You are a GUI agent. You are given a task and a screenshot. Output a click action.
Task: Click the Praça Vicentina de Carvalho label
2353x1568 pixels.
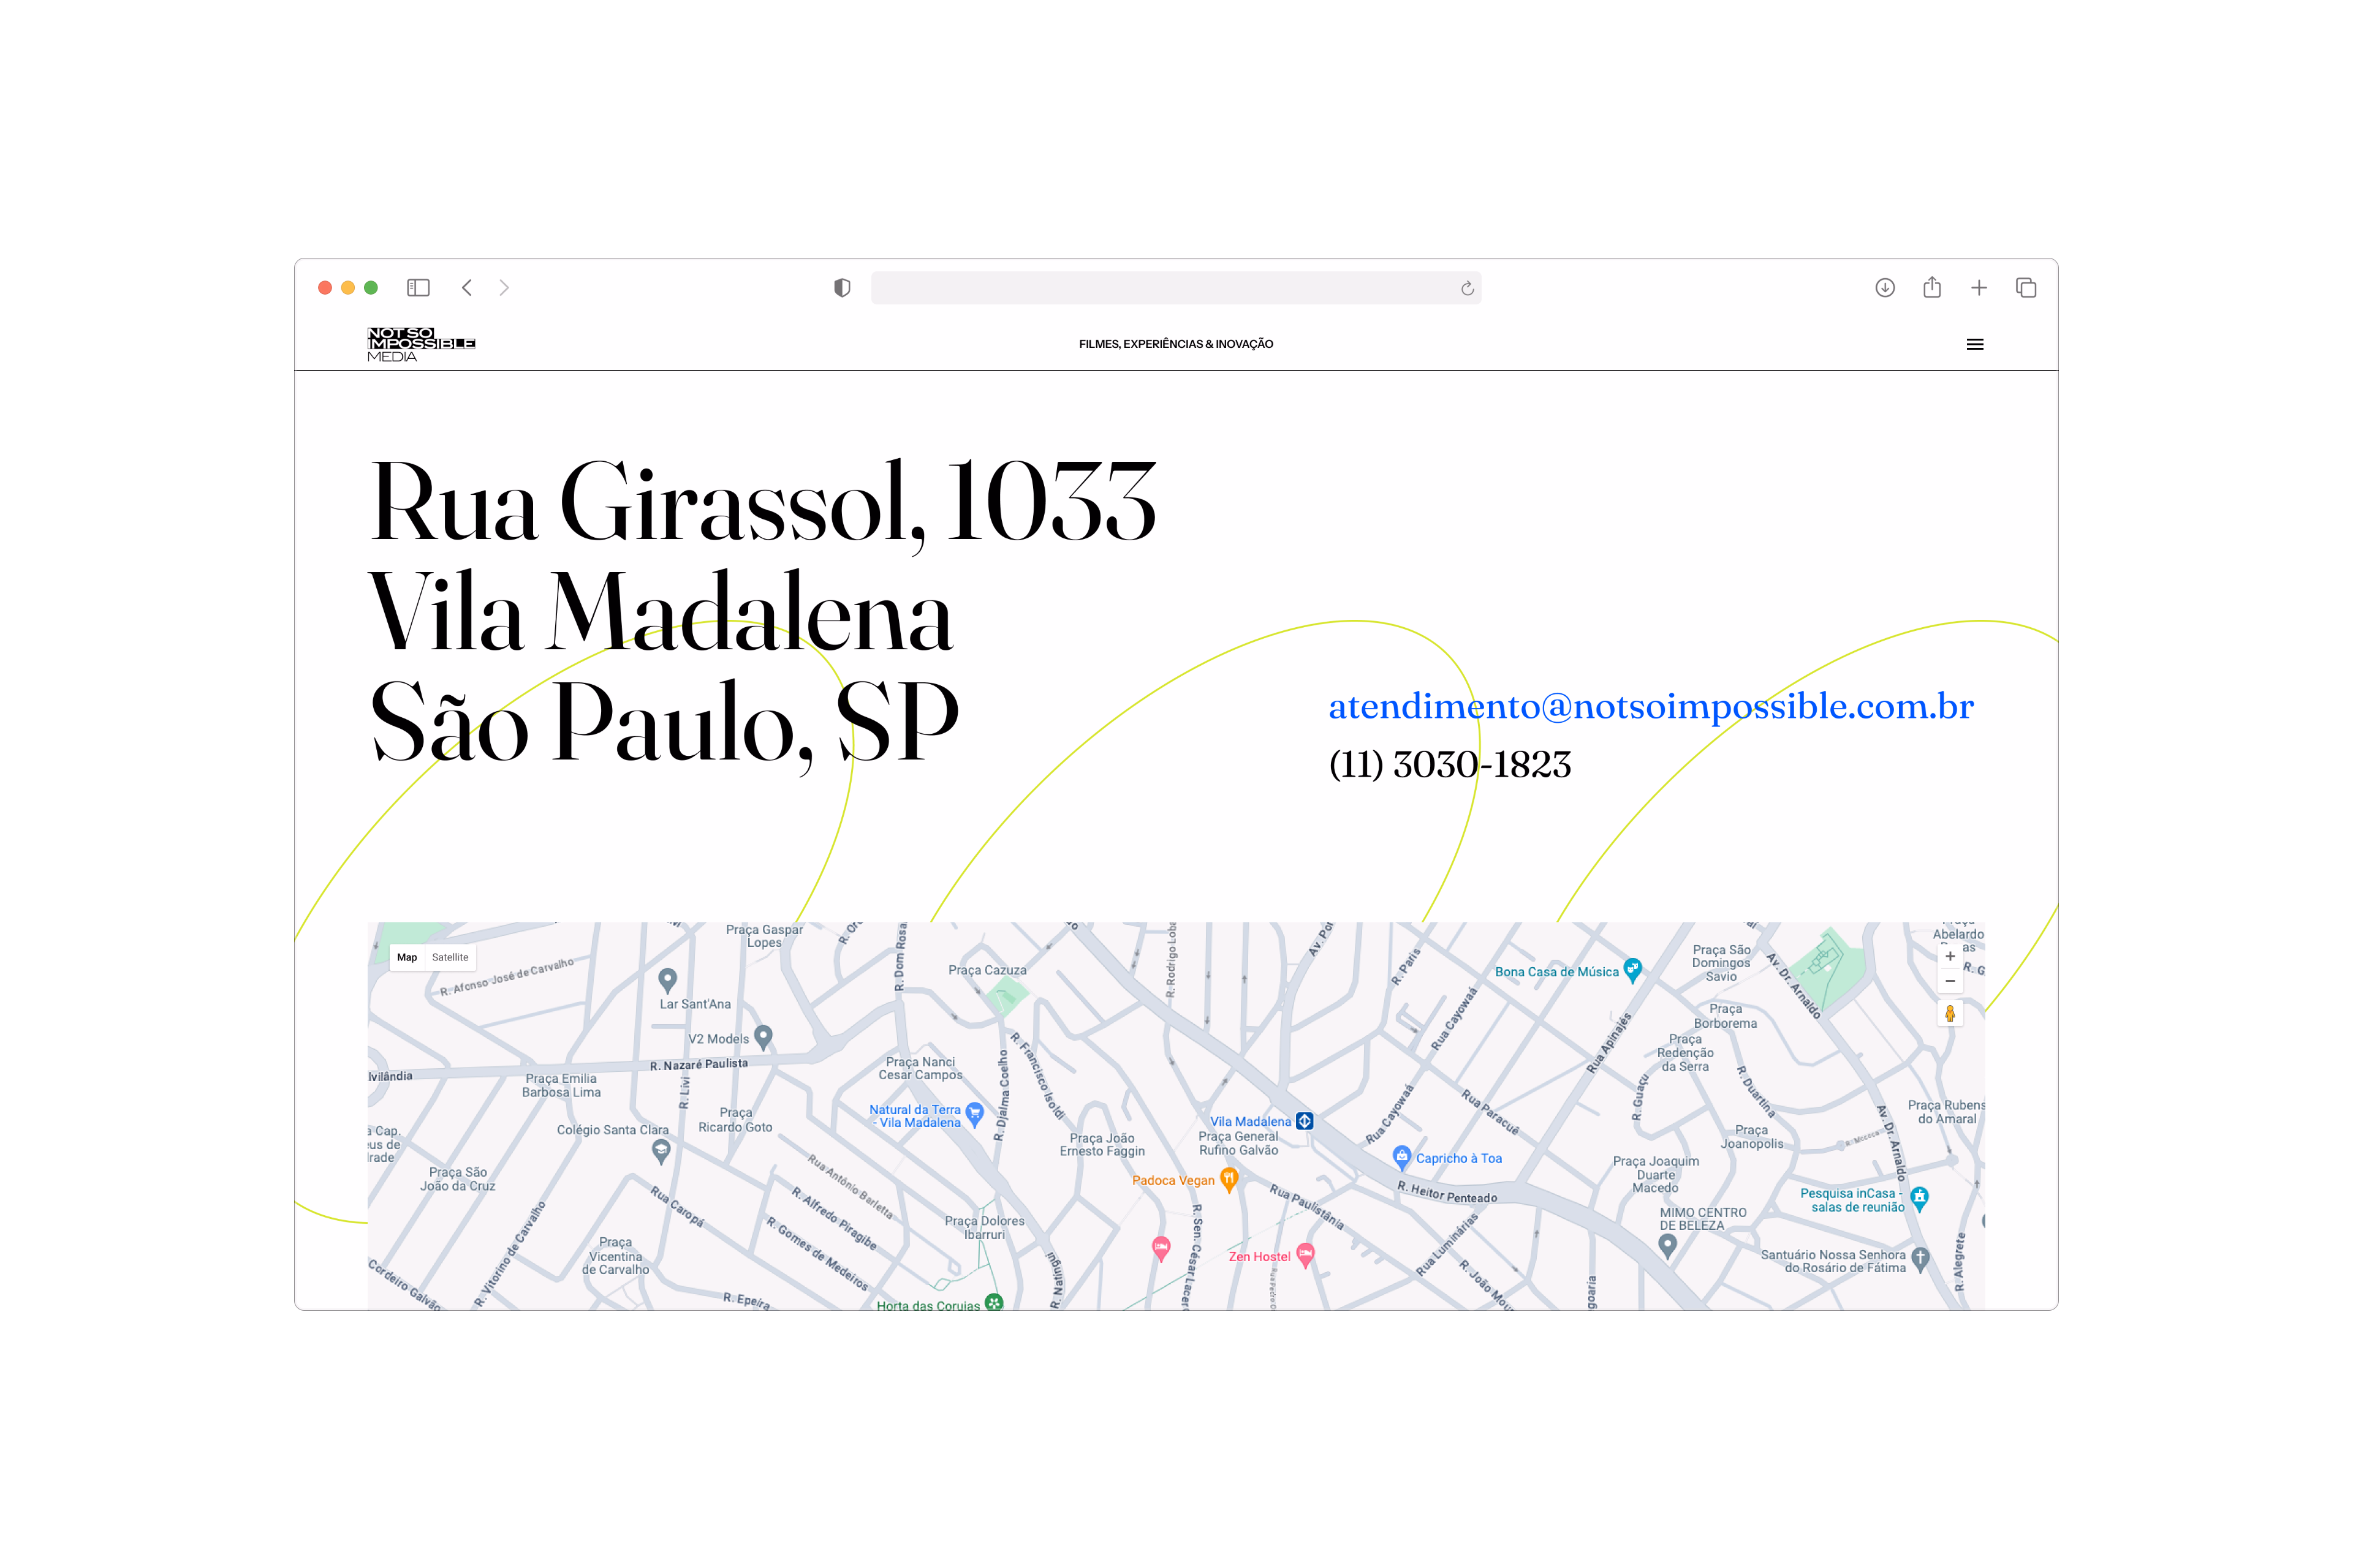coord(615,1256)
